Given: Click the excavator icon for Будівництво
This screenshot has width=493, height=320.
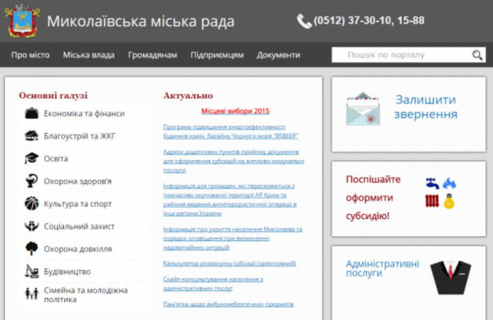Looking at the screenshot, I should point(32,271).
